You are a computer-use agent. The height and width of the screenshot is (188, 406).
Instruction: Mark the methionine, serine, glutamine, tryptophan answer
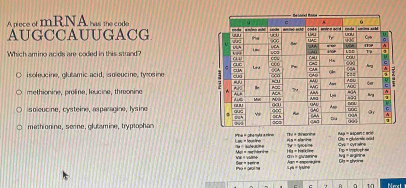[19, 127]
